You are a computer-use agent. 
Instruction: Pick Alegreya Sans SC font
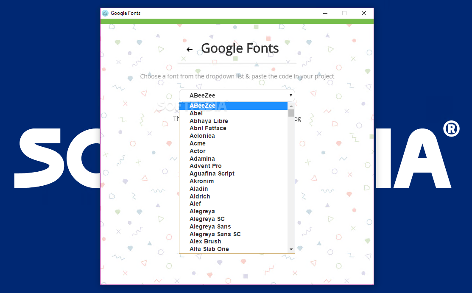[234, 234]
